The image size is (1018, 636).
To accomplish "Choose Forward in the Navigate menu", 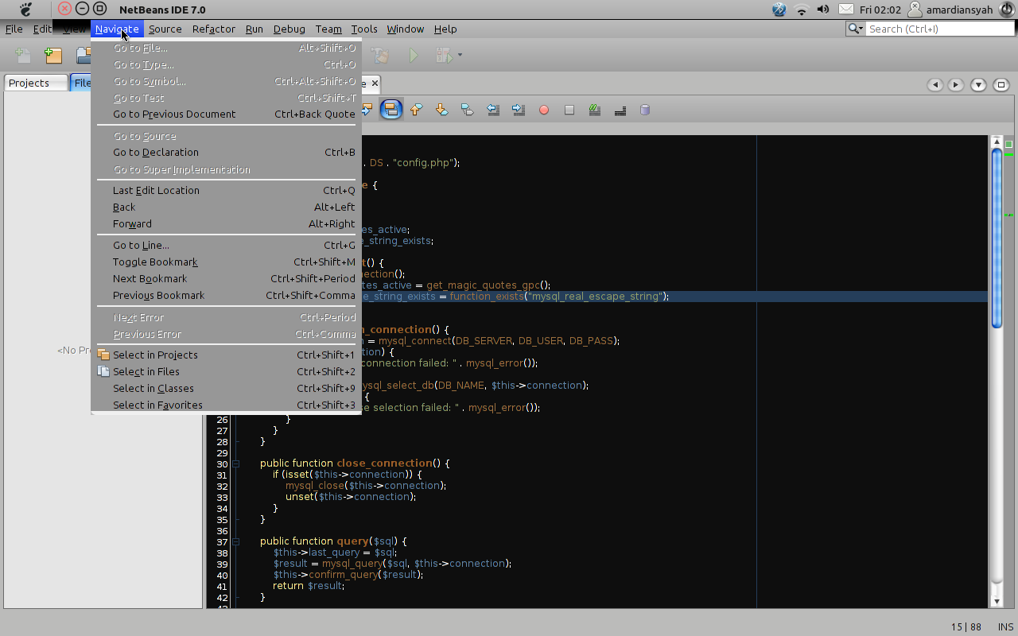I will pyautogui.click(x=227, y=224).
